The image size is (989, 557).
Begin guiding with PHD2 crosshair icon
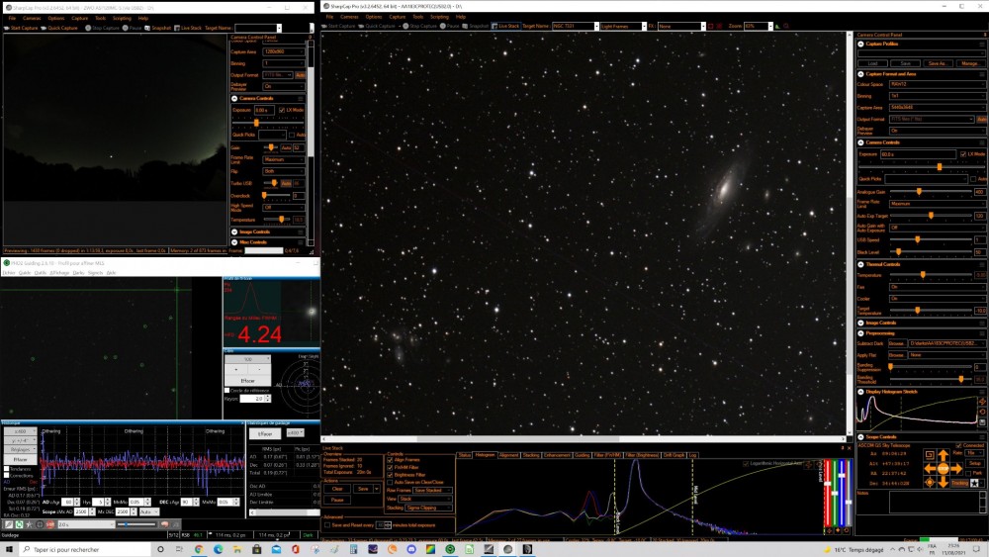pyautogui.click(x=40, y=524)
